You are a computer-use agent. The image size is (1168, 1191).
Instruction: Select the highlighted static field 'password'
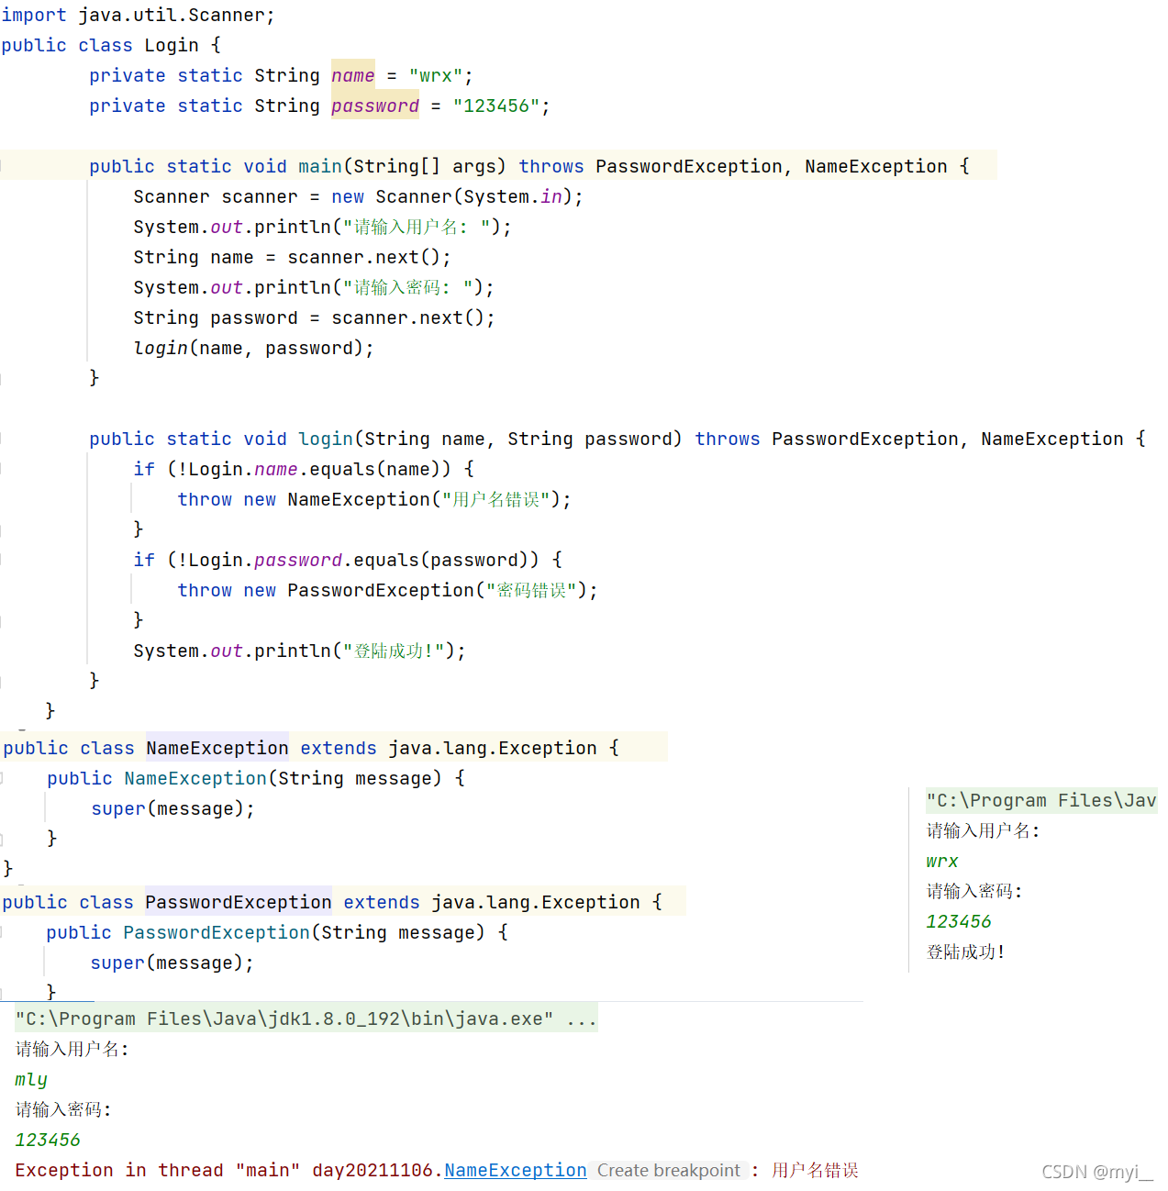point(375,106)
